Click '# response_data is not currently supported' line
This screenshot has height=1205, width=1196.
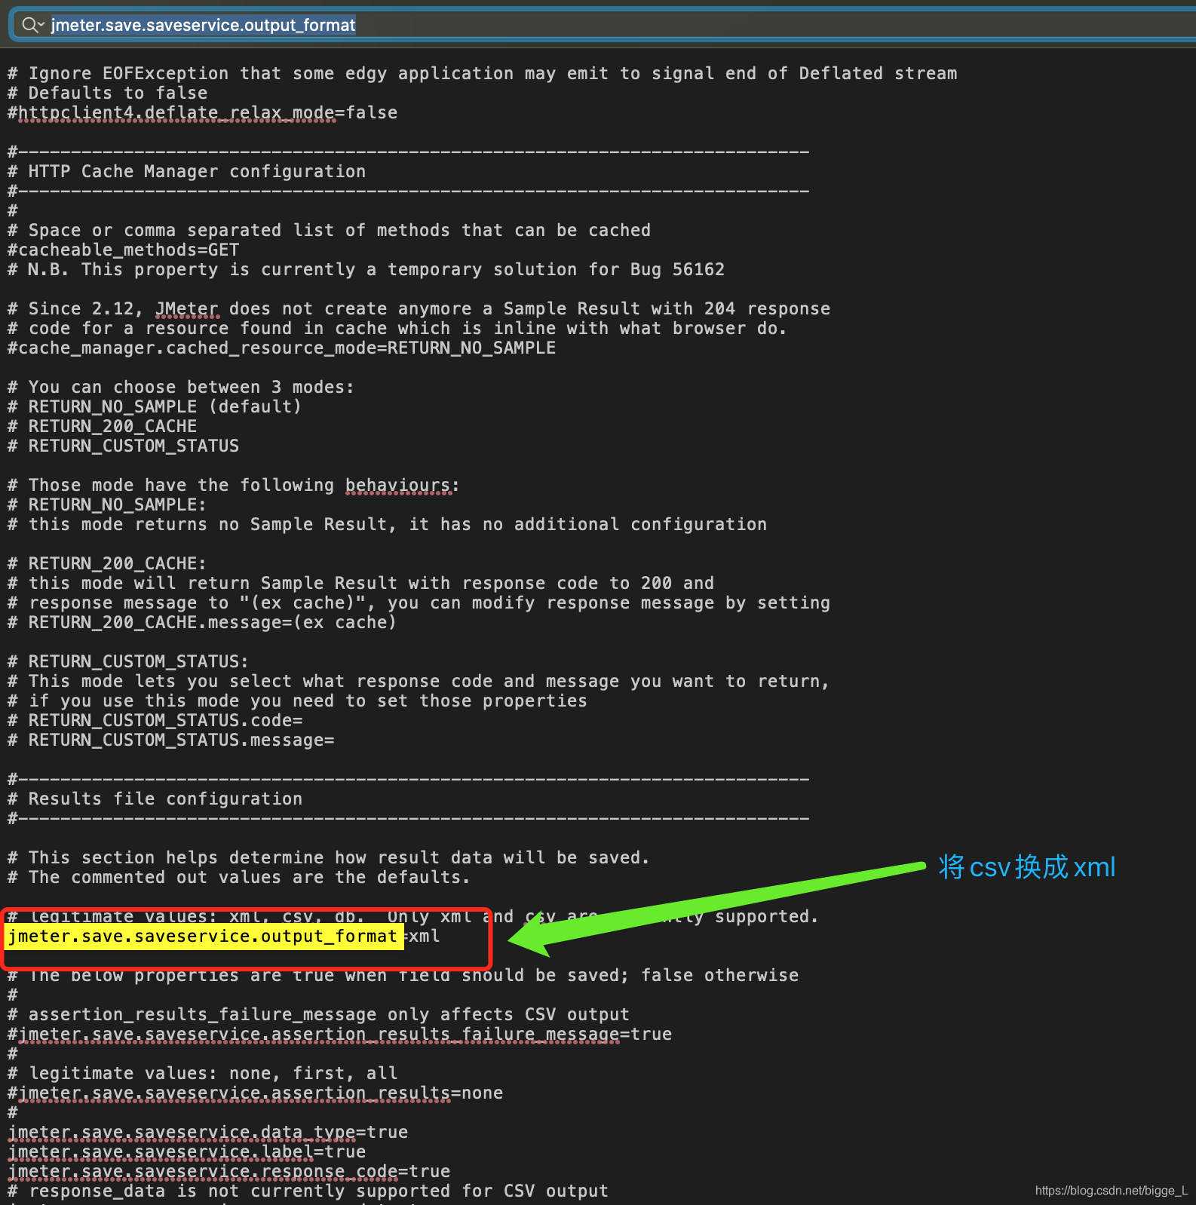tap(308, 1191)
